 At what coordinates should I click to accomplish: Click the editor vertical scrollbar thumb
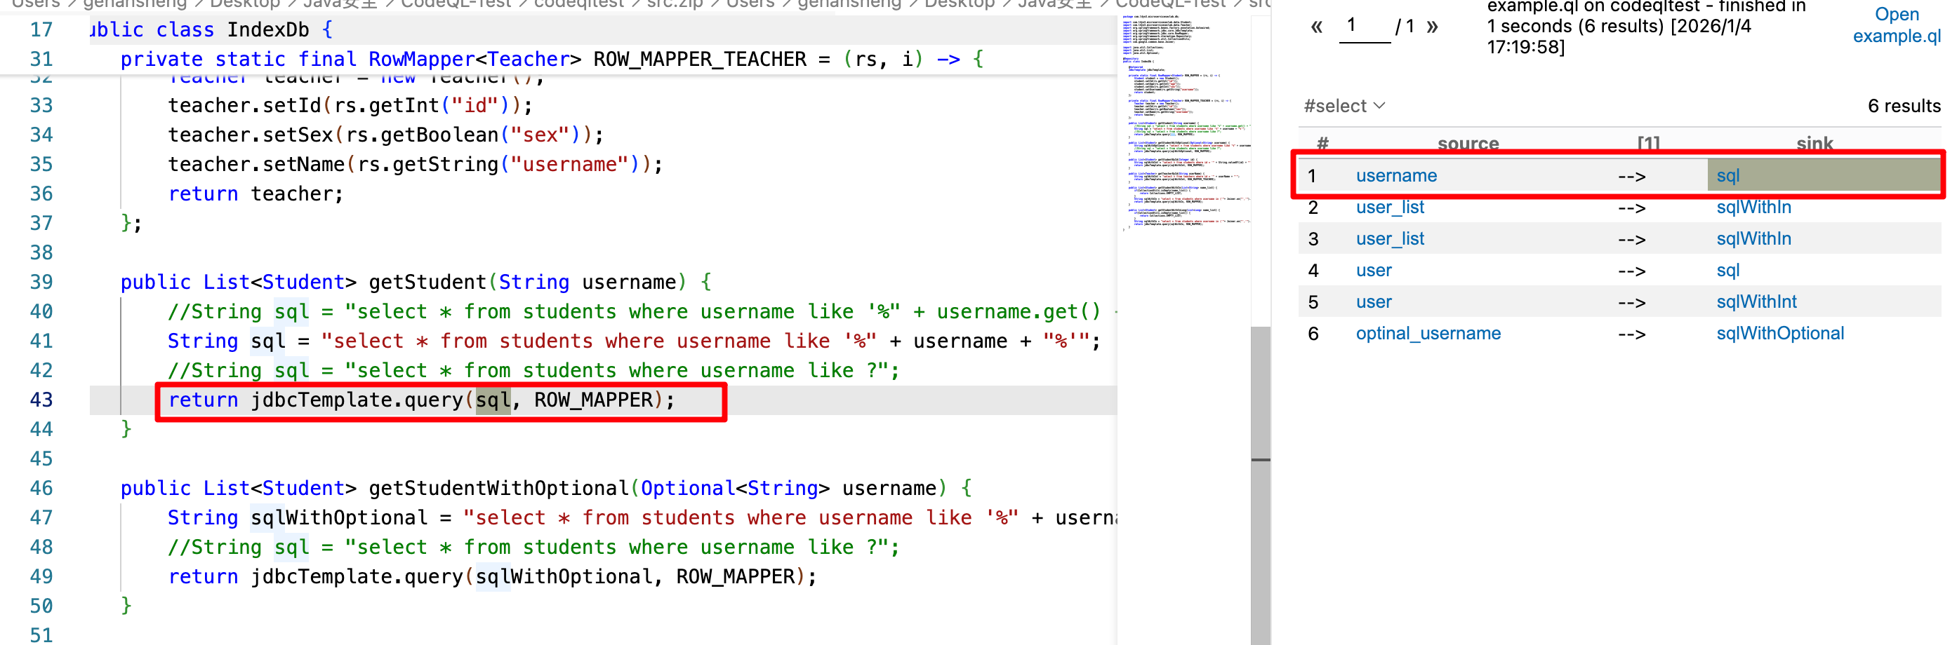pyautogui.click(x=1261, y=486)
